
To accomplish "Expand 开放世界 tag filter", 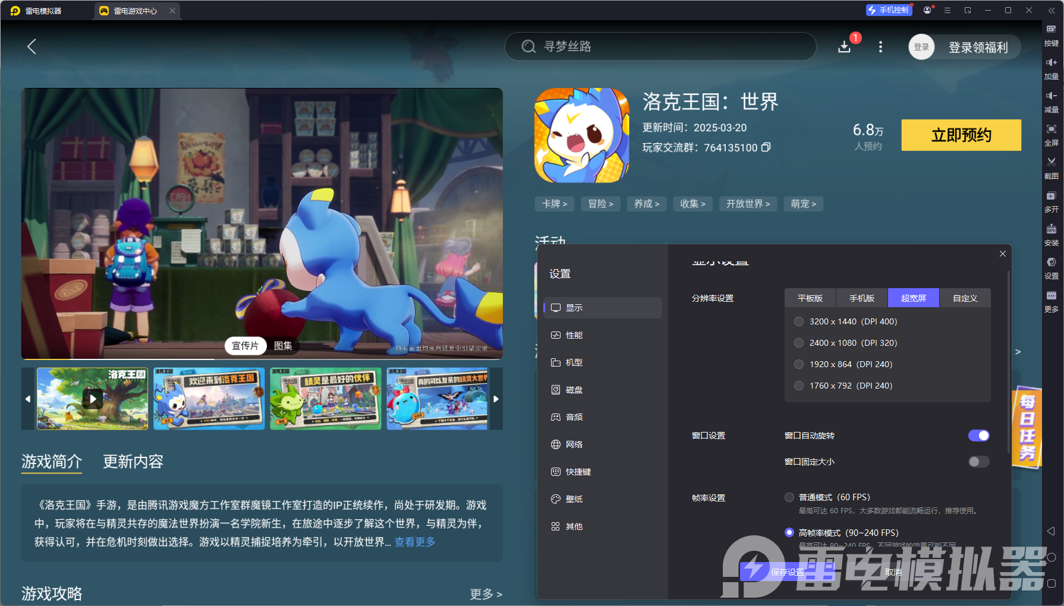I will coord(748,204).
